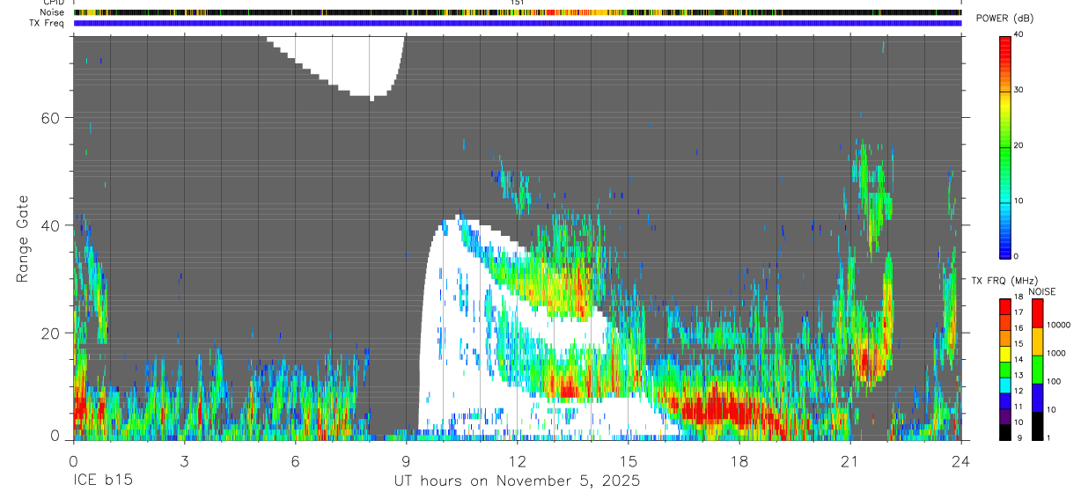Click the UT hours on November 5, 2025 label
The image size is (1081, 499).
tap(517, 481)
